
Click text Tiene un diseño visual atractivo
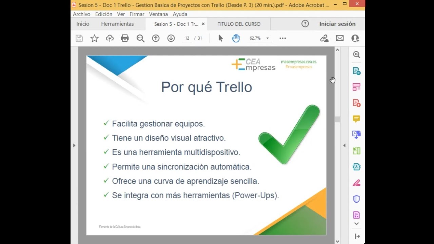point(169,138)
